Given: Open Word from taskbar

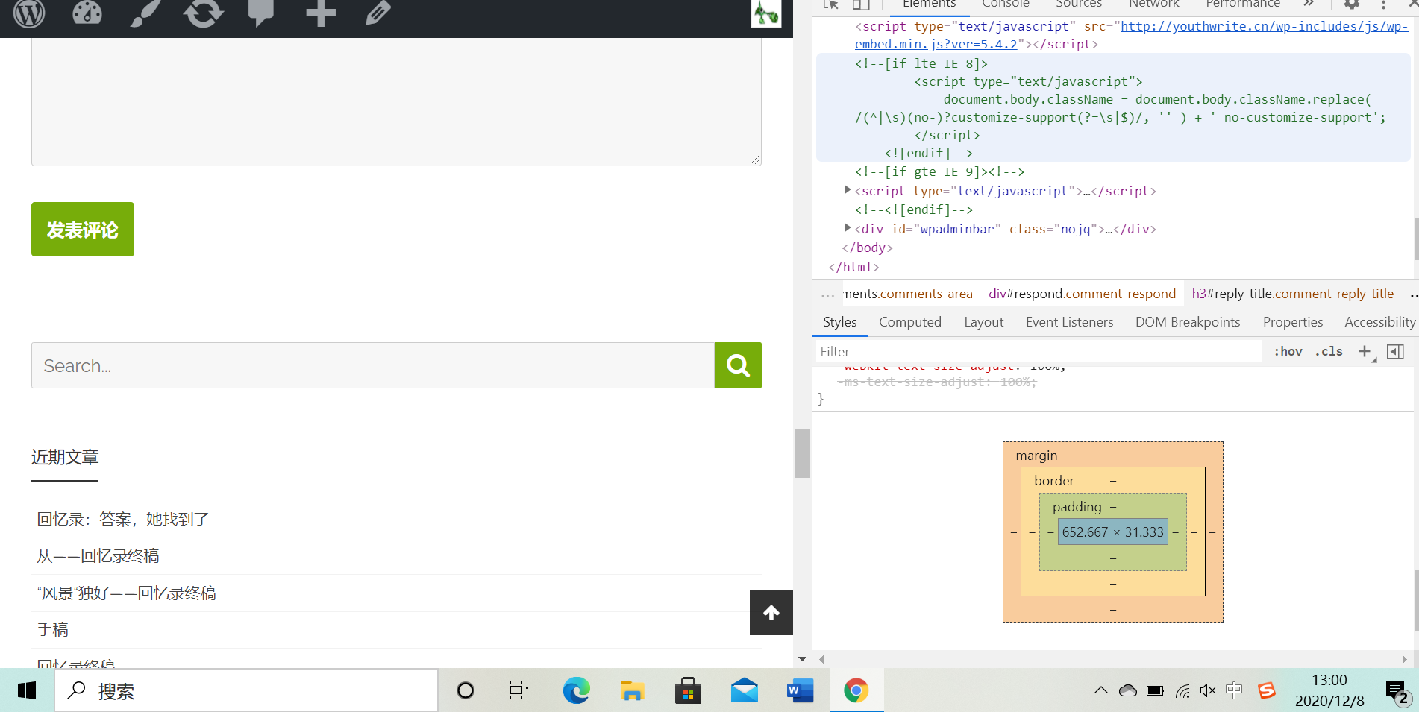Looking at the screenshot, I should [x=800, y=691].
